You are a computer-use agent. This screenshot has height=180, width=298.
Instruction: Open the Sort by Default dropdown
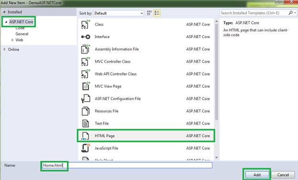pos(119,13)
